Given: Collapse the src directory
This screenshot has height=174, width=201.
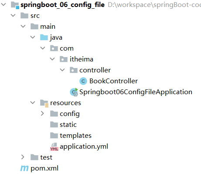Looking at the screenshot, I should click(13, 15).
